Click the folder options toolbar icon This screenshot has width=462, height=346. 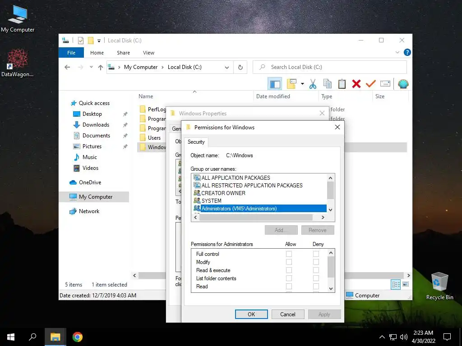(291, 84)
